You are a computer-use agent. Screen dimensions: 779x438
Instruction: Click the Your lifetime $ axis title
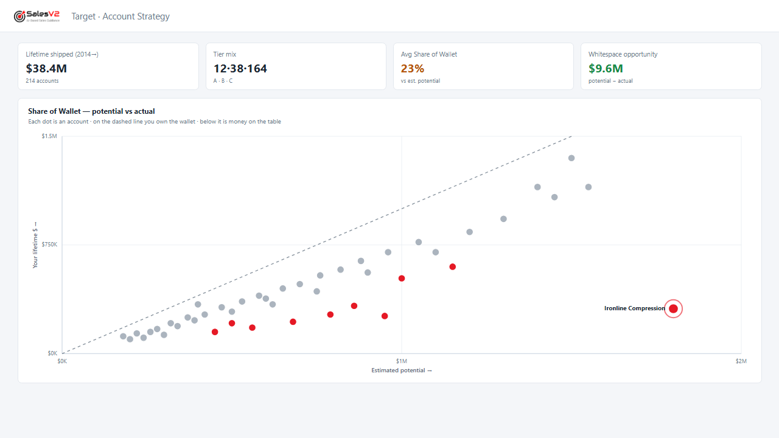(x=35, y=245)
